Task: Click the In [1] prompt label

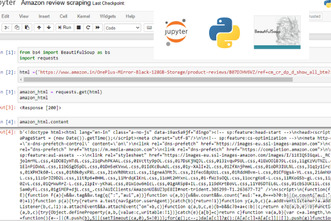Action: (8, 52)
